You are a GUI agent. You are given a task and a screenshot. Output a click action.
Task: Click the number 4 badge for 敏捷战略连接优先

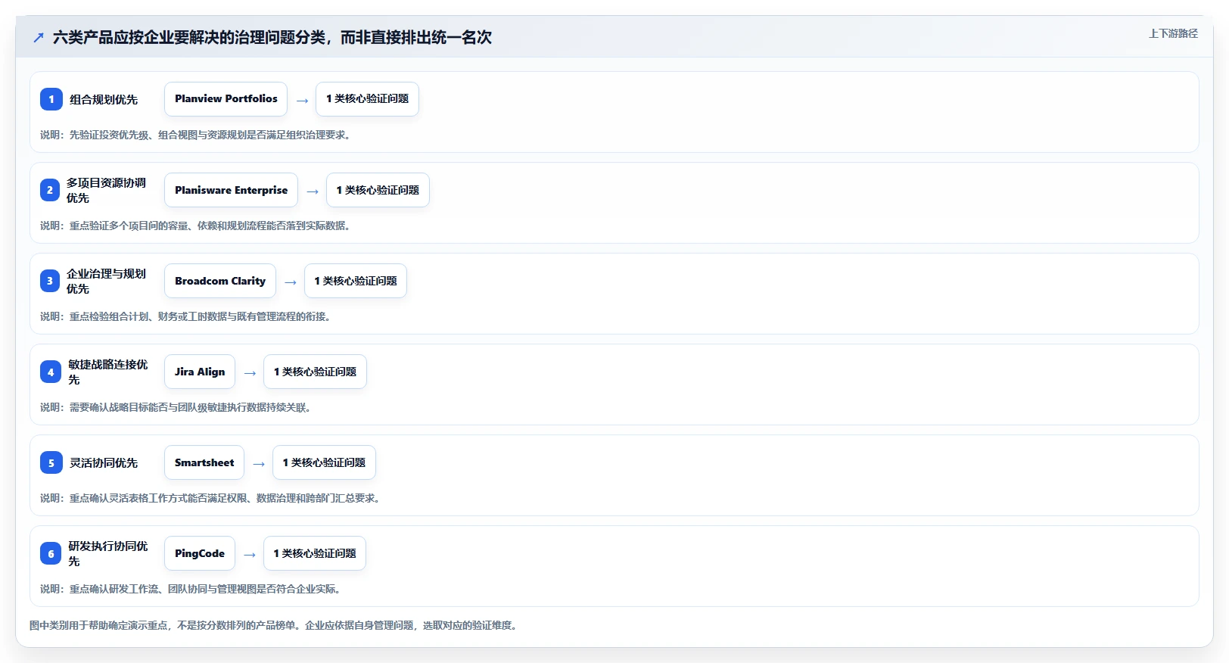point(51,372)
